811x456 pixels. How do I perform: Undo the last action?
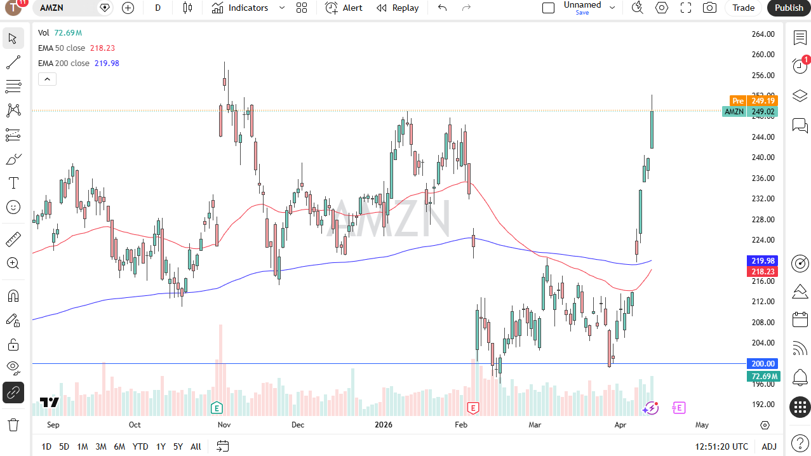pyautogui.click(x=442, y=8)
